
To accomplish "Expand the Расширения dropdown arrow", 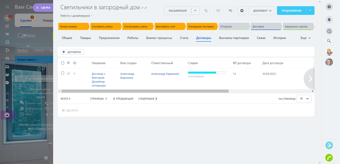I will [x=195, y=11].
